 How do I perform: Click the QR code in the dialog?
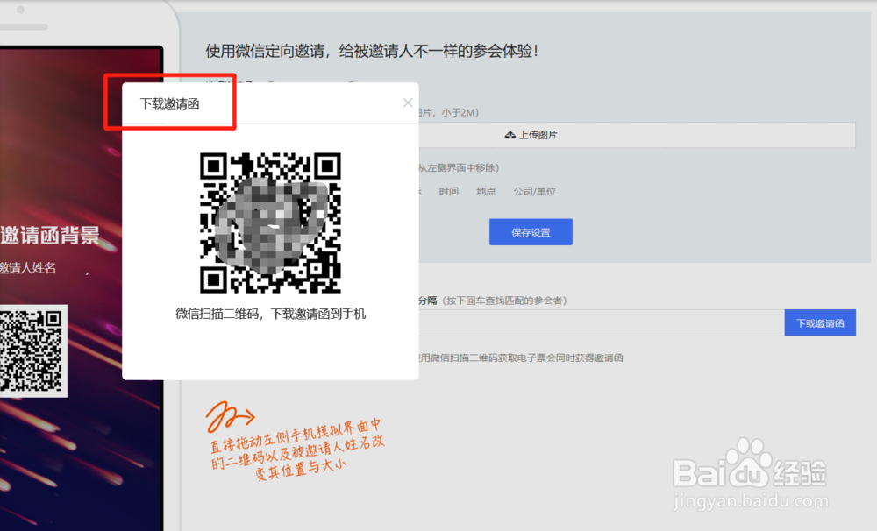pos(271,223)
